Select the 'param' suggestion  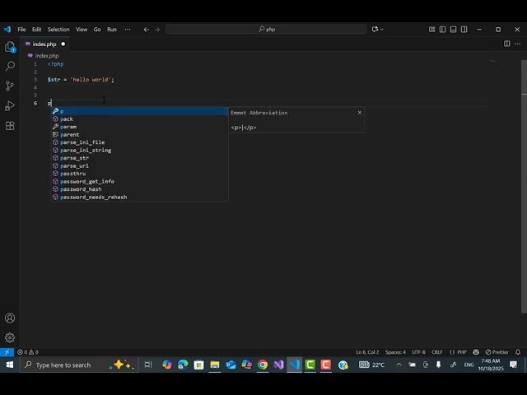[140, 127]
